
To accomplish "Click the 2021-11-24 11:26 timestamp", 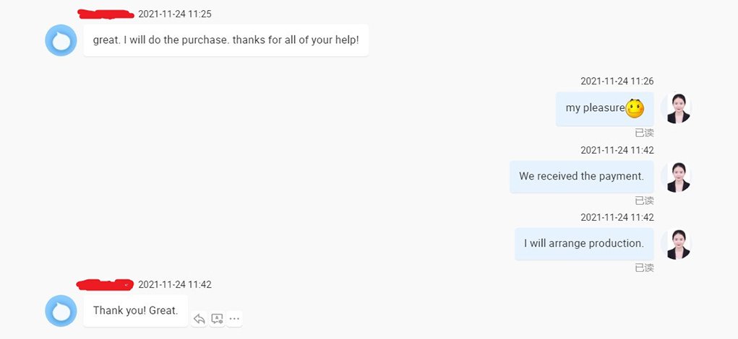I will coord(617,82).
